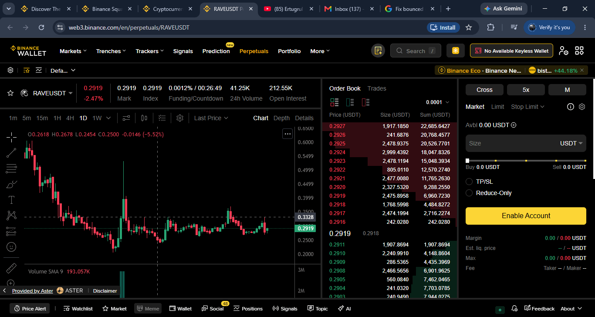Open Chrome extensions puzzle icon
595x317 pixels.
point(490,27)
